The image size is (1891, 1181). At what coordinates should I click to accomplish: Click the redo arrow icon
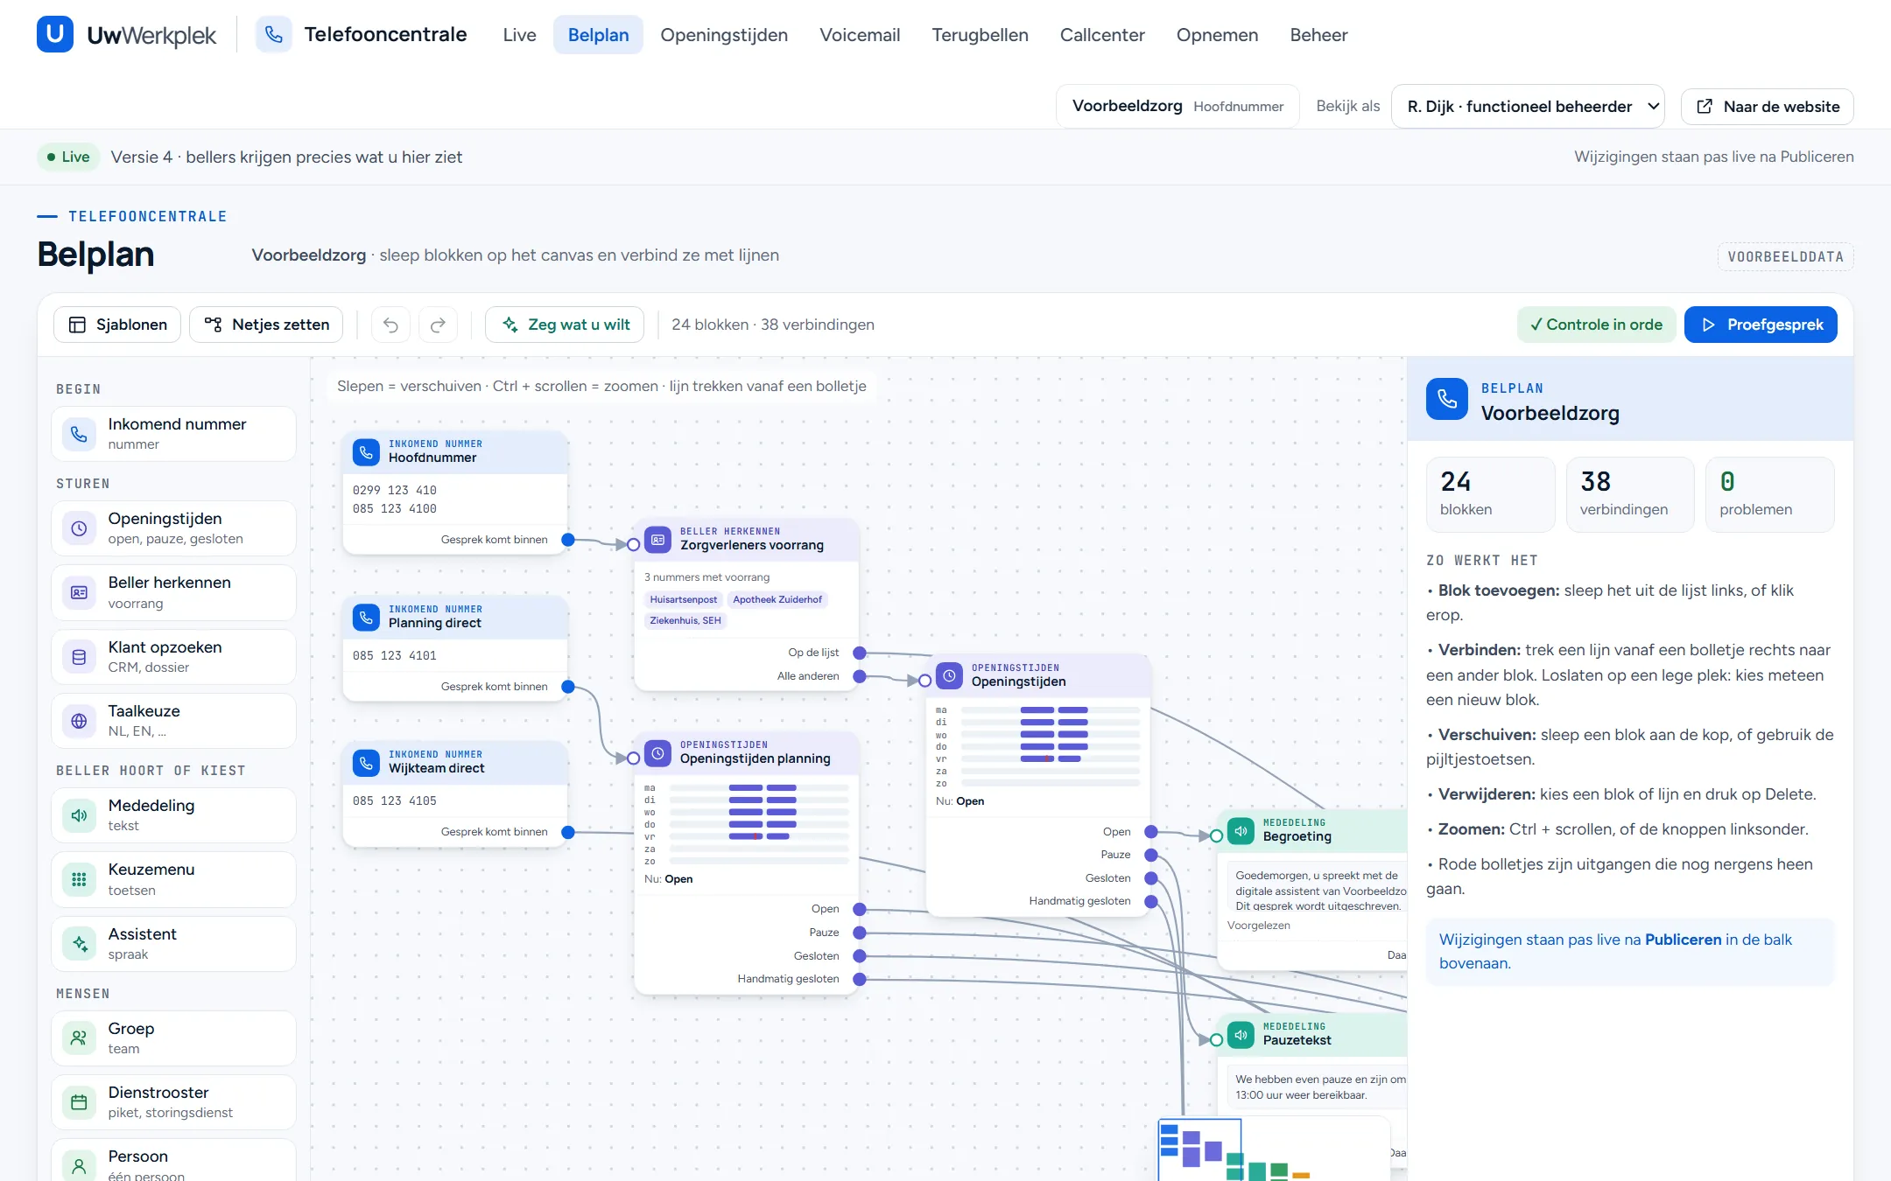(x=438, y=325)
